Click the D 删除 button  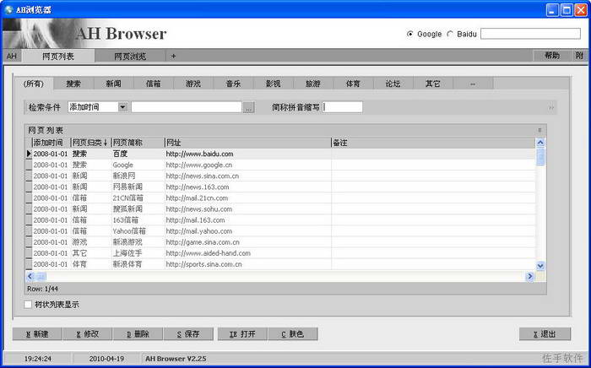tap(138, 334)
